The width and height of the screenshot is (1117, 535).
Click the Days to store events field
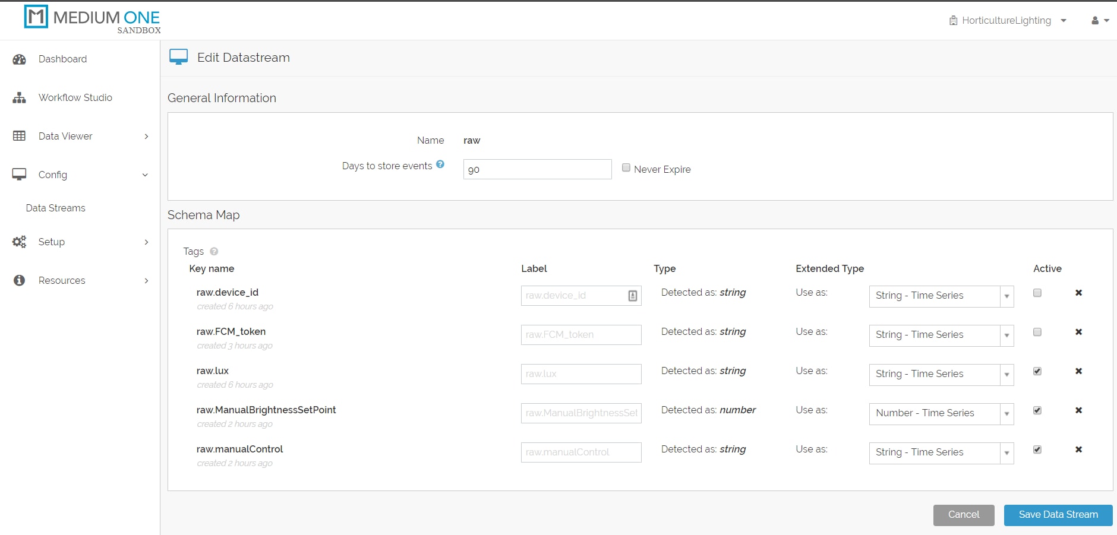coord(537,169)
